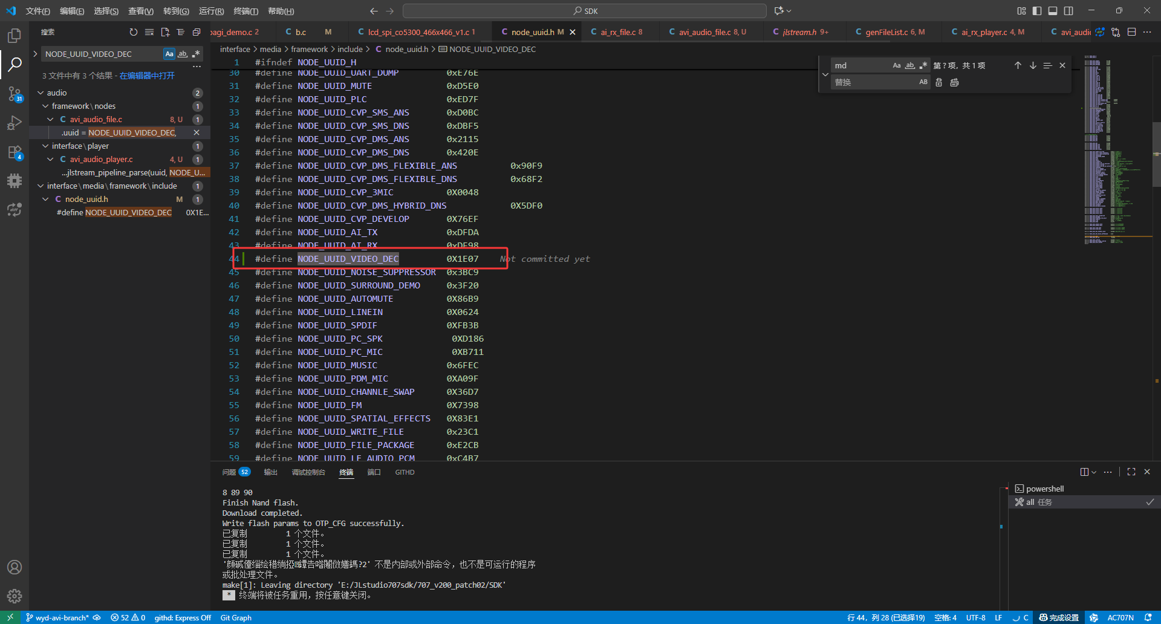This screenshot has width=1161, height=624.
Task: Maximize the terminal panel size
Action: pyautogui.click(x=1131, y=472)
